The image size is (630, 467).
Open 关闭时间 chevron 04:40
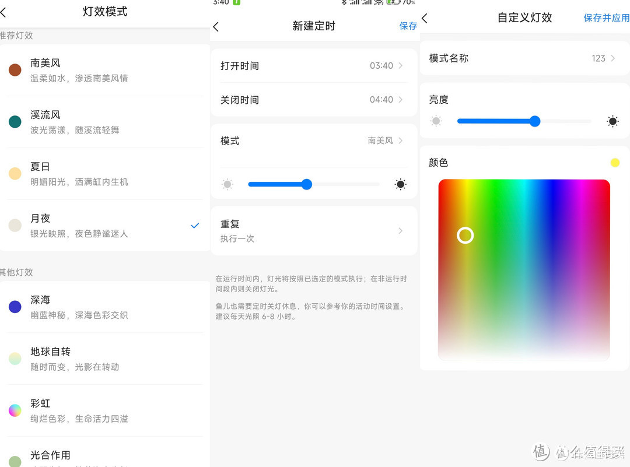point(401,99)
